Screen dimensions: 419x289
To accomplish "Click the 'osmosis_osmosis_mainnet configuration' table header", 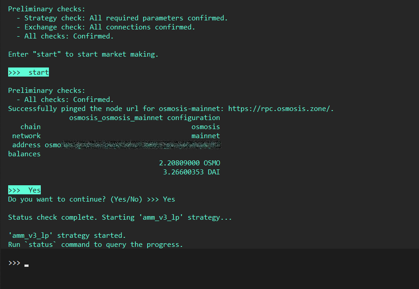I will 144,118.
